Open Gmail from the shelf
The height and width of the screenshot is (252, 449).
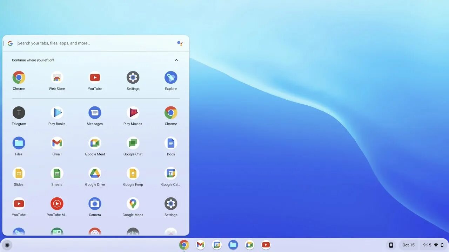(x=200, y=245)
